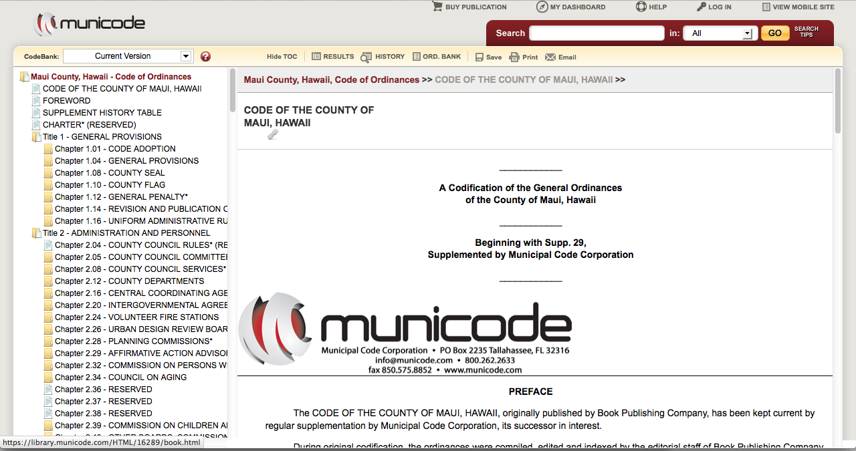Click Title 2 Administration folder icon
Viewport: 856px width, 451px height.
click(37, 233)
